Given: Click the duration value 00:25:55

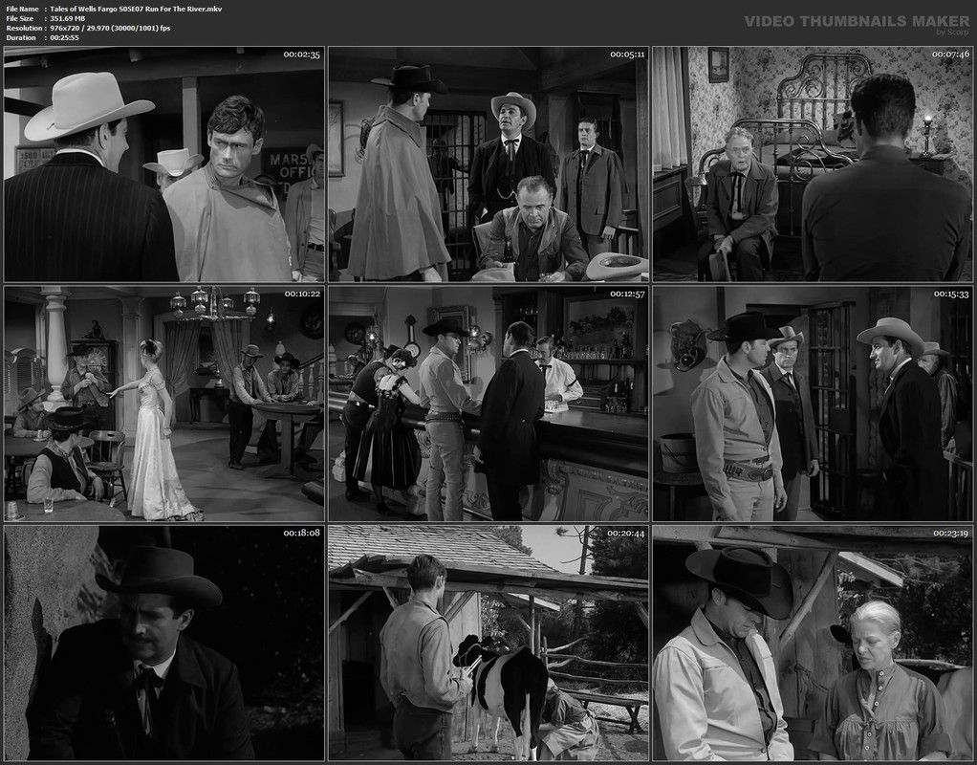Looking at the screenshot, I should tap(64, 37).
